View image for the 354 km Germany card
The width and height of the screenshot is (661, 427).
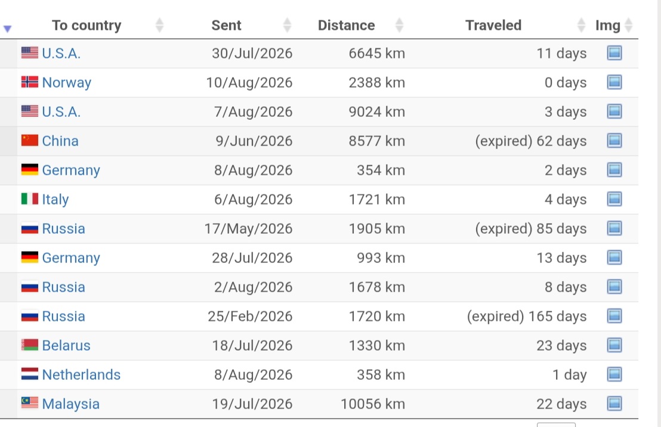(x=614, y=170)
